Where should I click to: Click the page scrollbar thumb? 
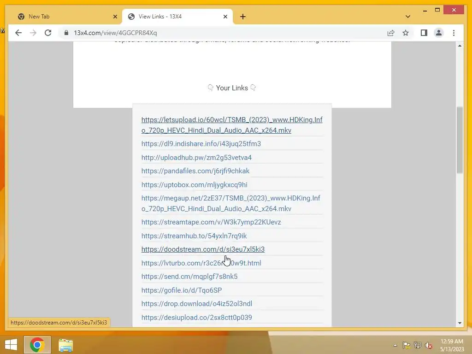coord(460,140)
